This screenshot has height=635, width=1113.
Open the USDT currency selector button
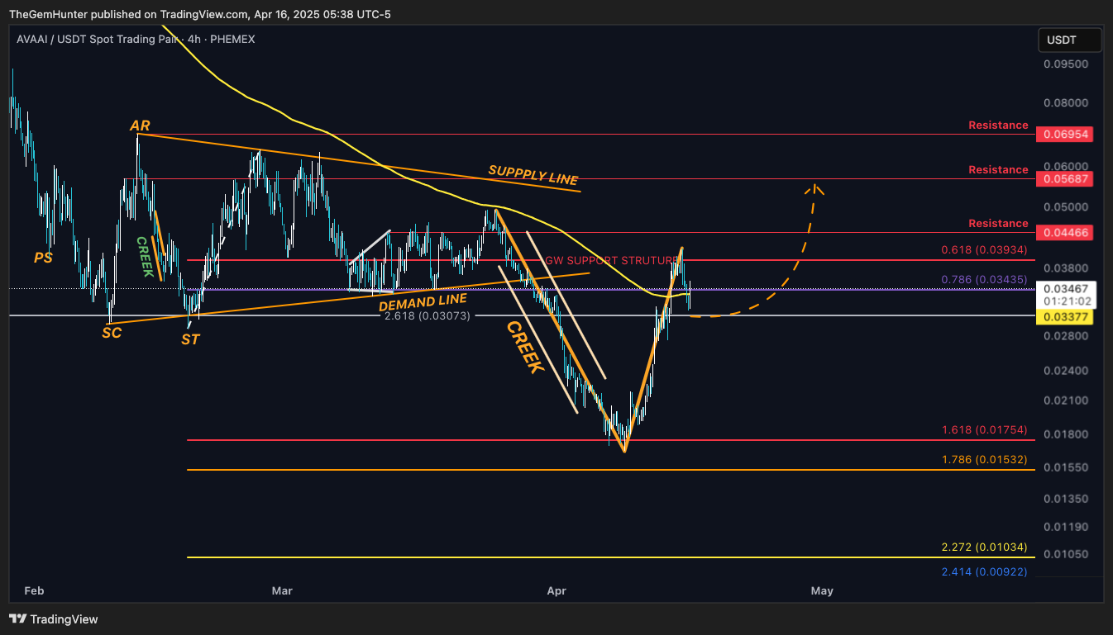pos(1070,40)
